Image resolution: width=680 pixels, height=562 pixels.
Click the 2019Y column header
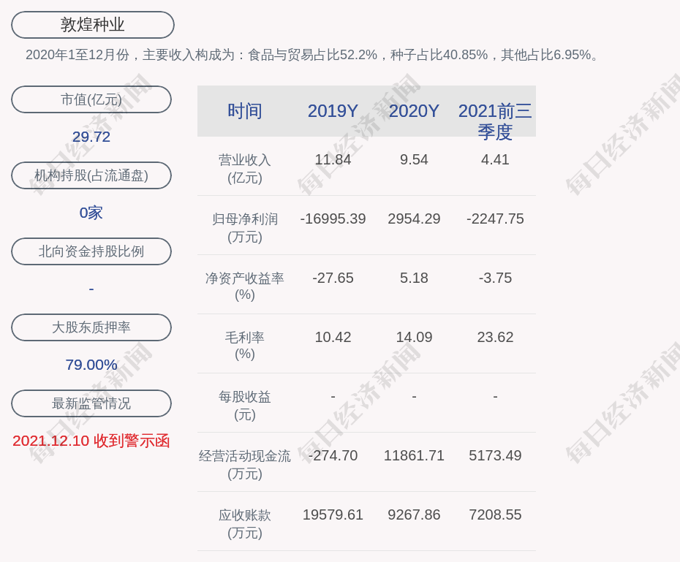(x=333, y=111)
